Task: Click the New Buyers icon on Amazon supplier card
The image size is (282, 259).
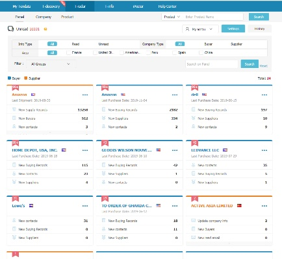Action: pos(14,118)
